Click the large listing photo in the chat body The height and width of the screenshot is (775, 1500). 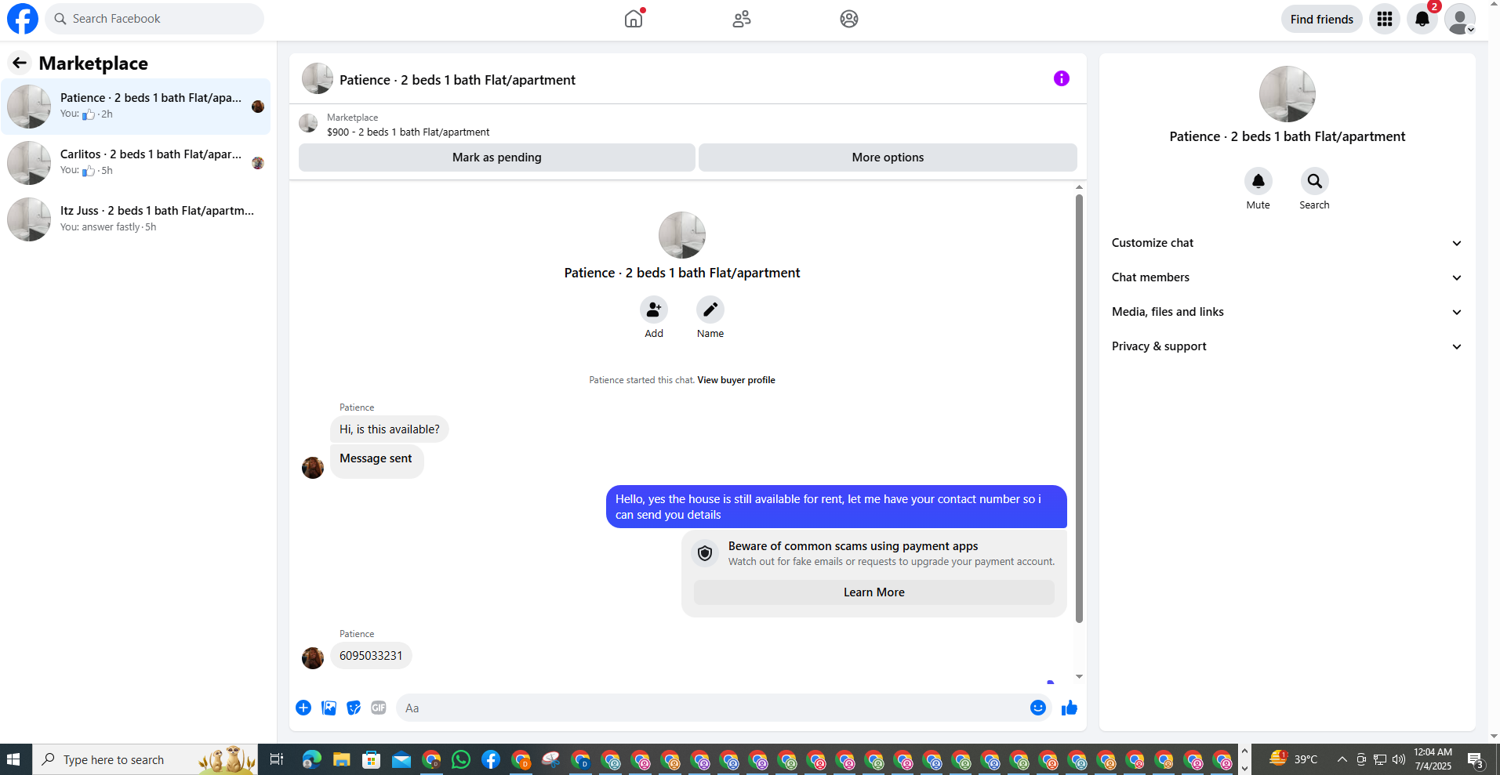[x=682, y=235]
